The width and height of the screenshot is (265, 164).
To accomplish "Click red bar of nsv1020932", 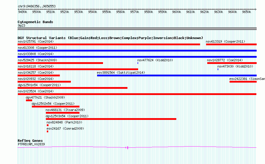I will (x=44, y=82).
